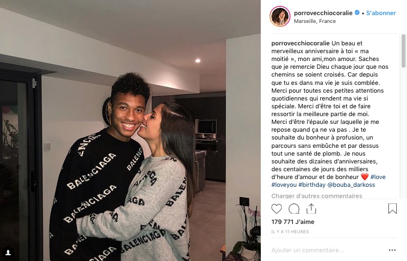Open the three-dot more options menu
Image resolution: width=407 pixels, height=261 pixels.
392,250
